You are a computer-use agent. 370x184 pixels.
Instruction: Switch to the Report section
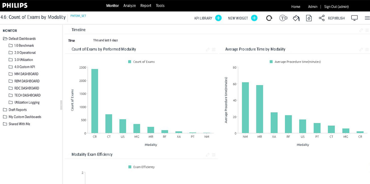146,5
